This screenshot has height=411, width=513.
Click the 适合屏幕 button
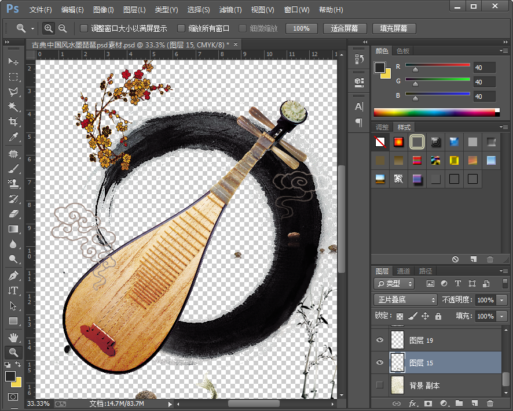pos(345,28)
